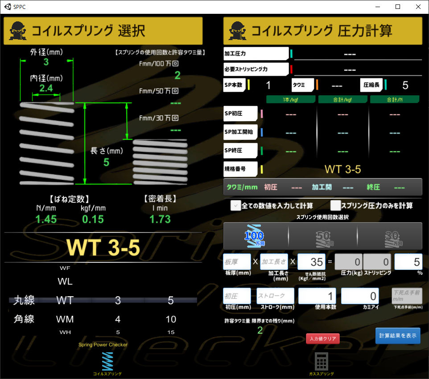Click the 計算結果を表示 blue button
This screenshot has height=379, width=429.
click(398, 335)
